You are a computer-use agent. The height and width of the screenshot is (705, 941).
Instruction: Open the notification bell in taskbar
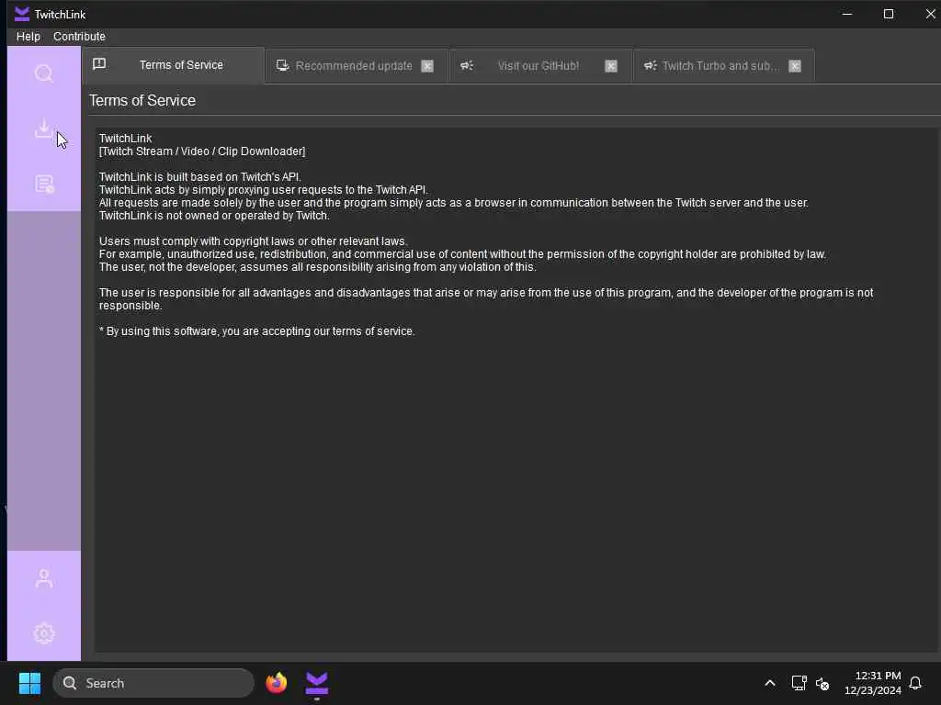pyautogui.click(x=915, y=683)
